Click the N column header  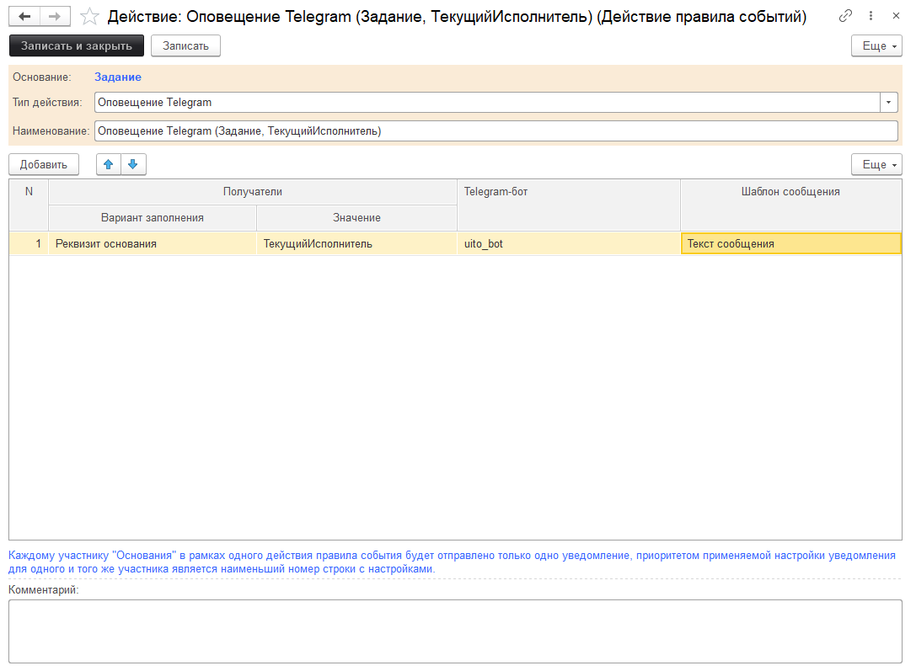pos(28,191)
